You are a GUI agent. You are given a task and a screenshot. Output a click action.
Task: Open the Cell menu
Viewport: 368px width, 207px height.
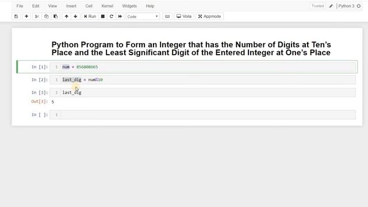(89, 6)
